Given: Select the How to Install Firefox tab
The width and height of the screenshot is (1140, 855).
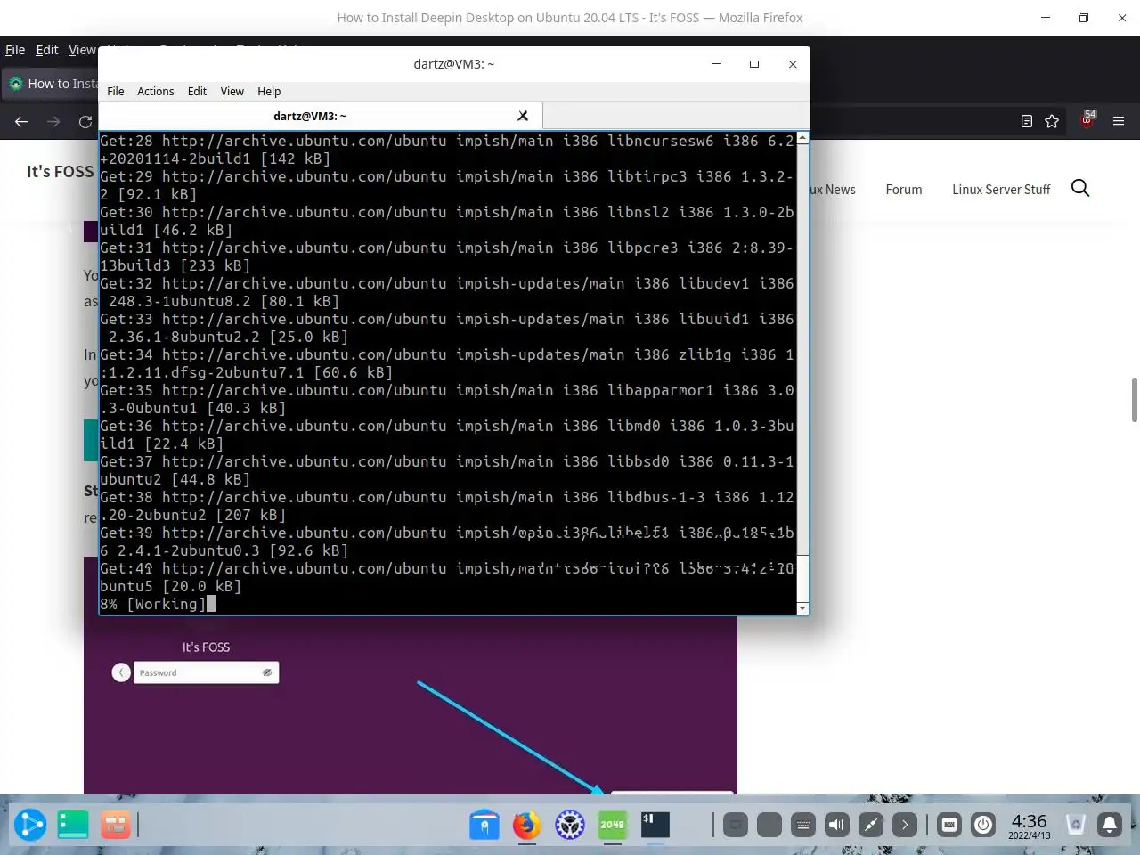Looking at the screenshot, I should (53, 84).
